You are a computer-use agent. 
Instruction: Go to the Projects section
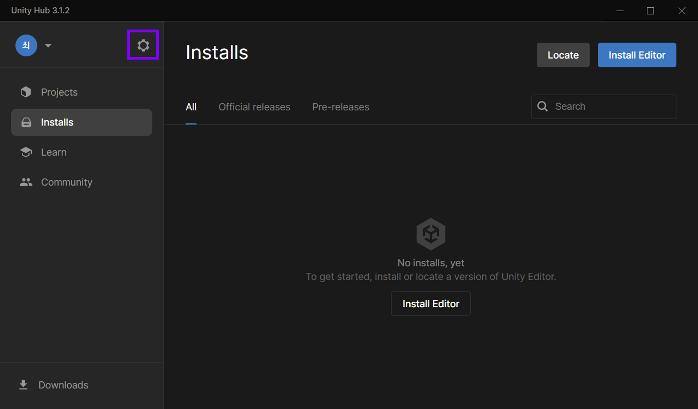coord(82,92)
